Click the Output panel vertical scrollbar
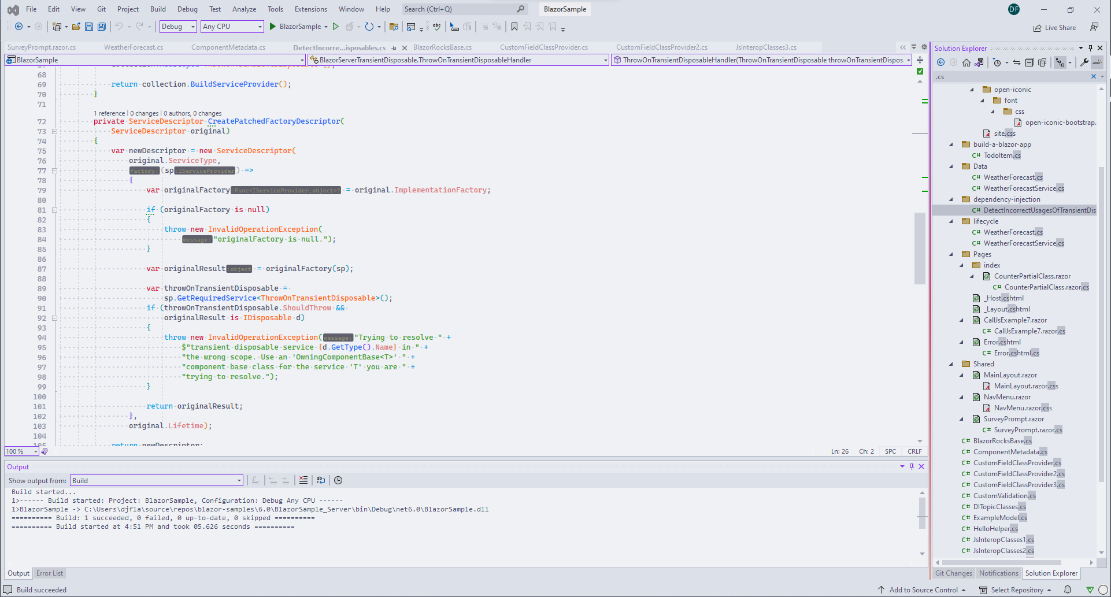The image size is (1111, 597). [x=922, y=513]
